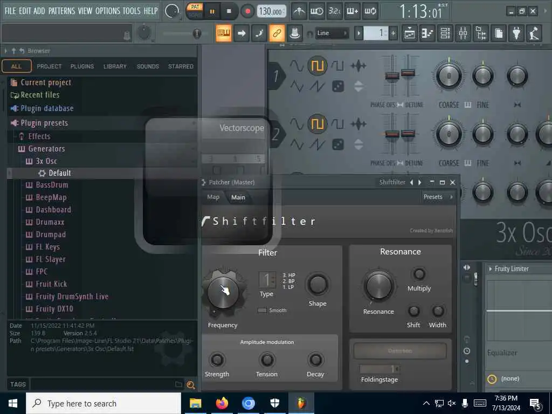552x414 pixels.
Task: Open pattern selector arrow menu
Action: click(x=358, y=33)
